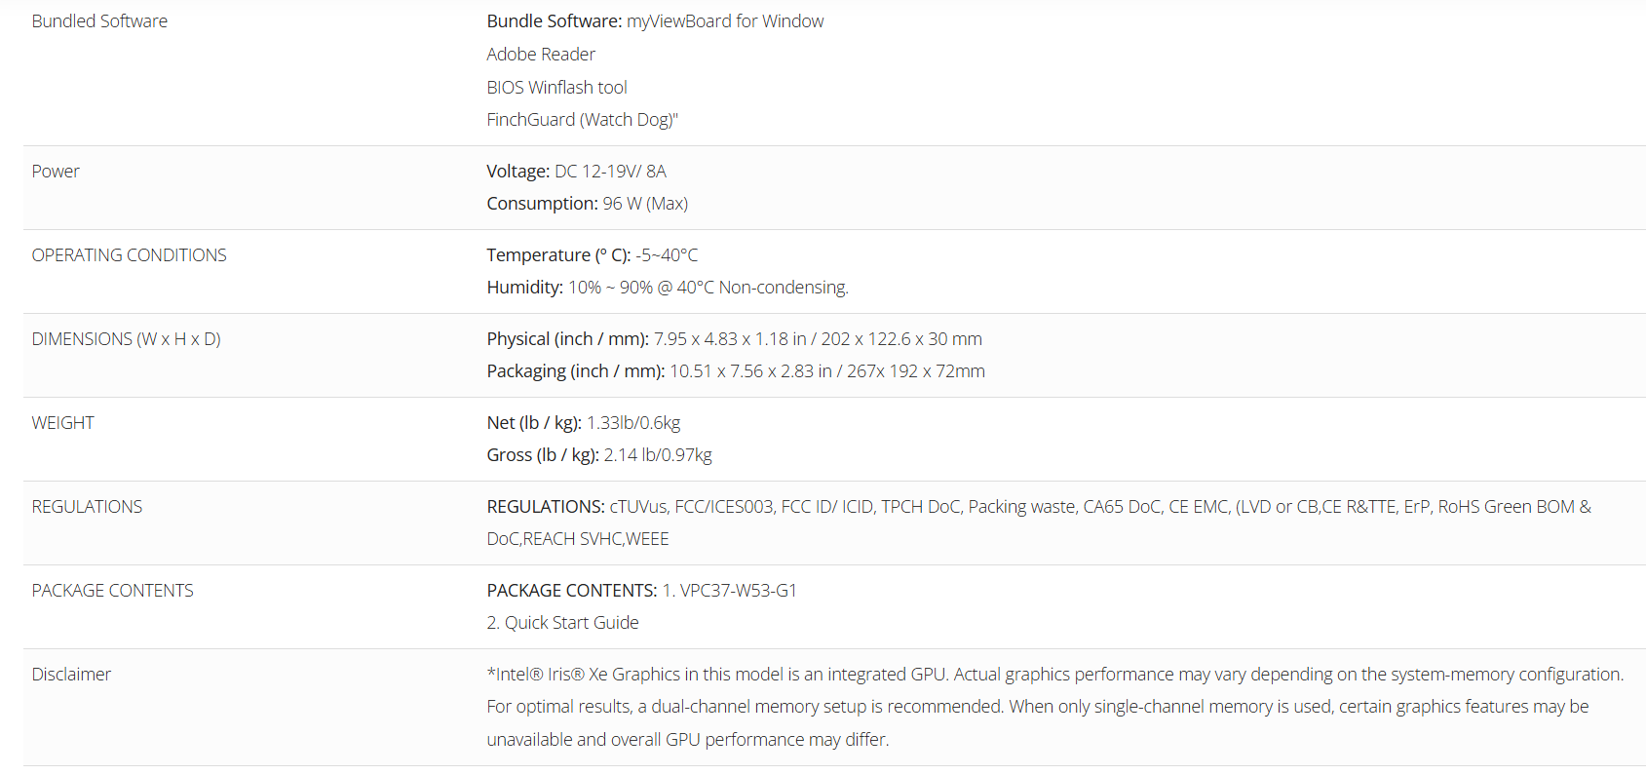
Task: Click the Temperature -5~40°C line
Action: [x=593, y=255]
